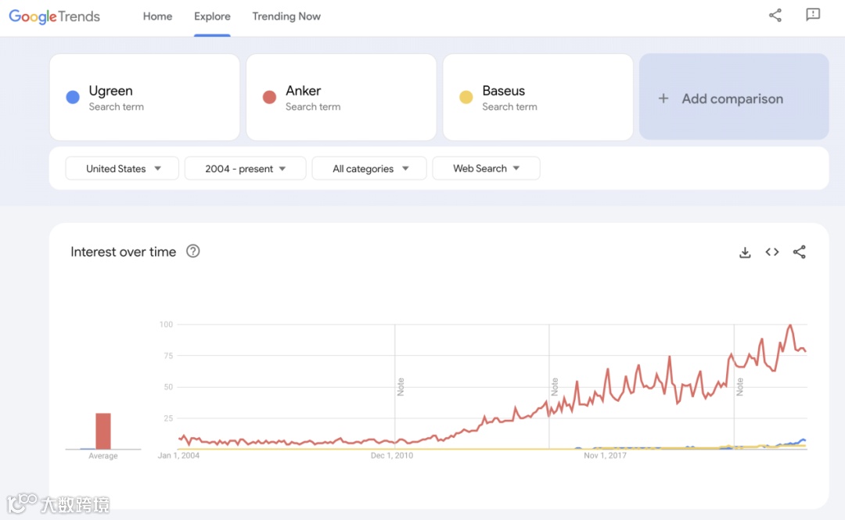
Task: Open embed code for Interest chart
Action: (x=772, y=252)
